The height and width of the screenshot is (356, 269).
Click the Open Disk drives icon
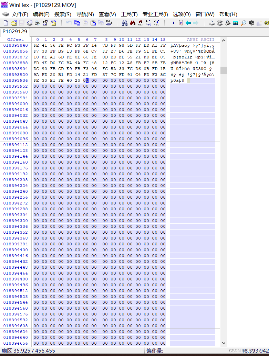click(x=220, y=23)
